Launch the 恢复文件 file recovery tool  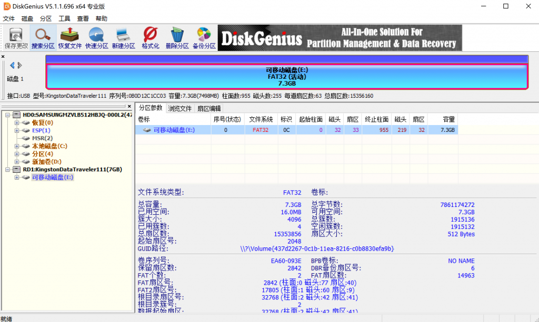[x=70, y=38]
